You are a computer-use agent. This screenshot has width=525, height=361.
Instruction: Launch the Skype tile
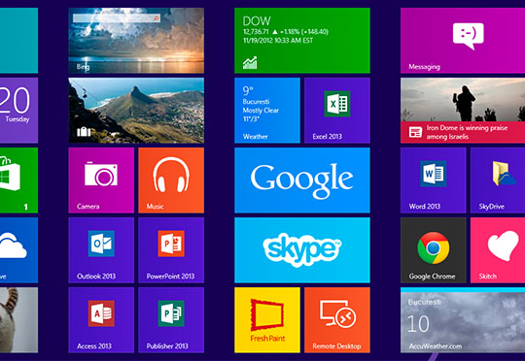302,250
